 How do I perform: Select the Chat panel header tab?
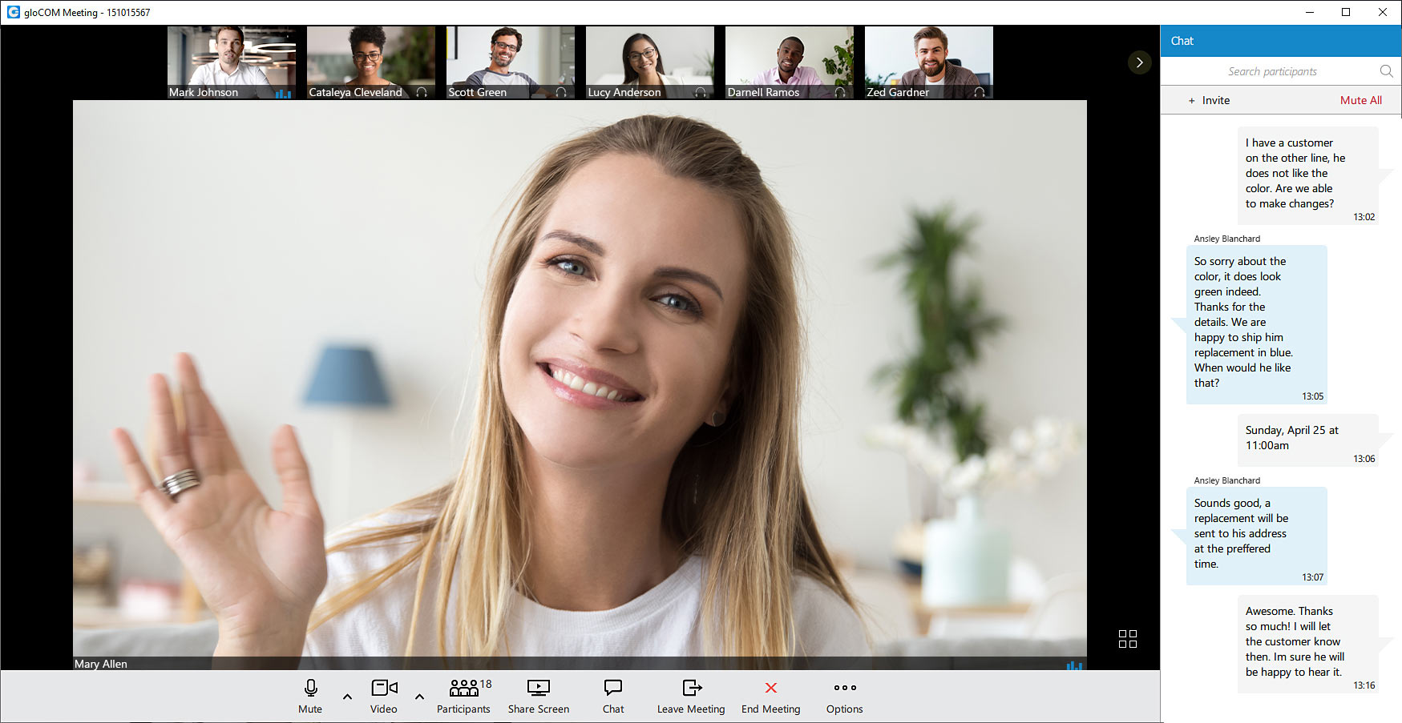(x=1182, y=41)
